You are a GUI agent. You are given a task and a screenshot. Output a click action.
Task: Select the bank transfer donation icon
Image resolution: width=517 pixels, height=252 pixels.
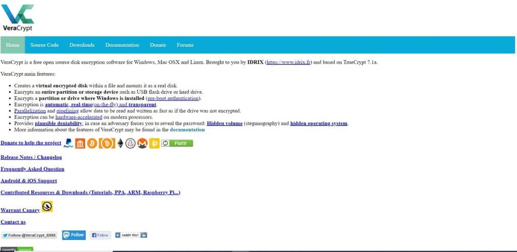point(81,144)
